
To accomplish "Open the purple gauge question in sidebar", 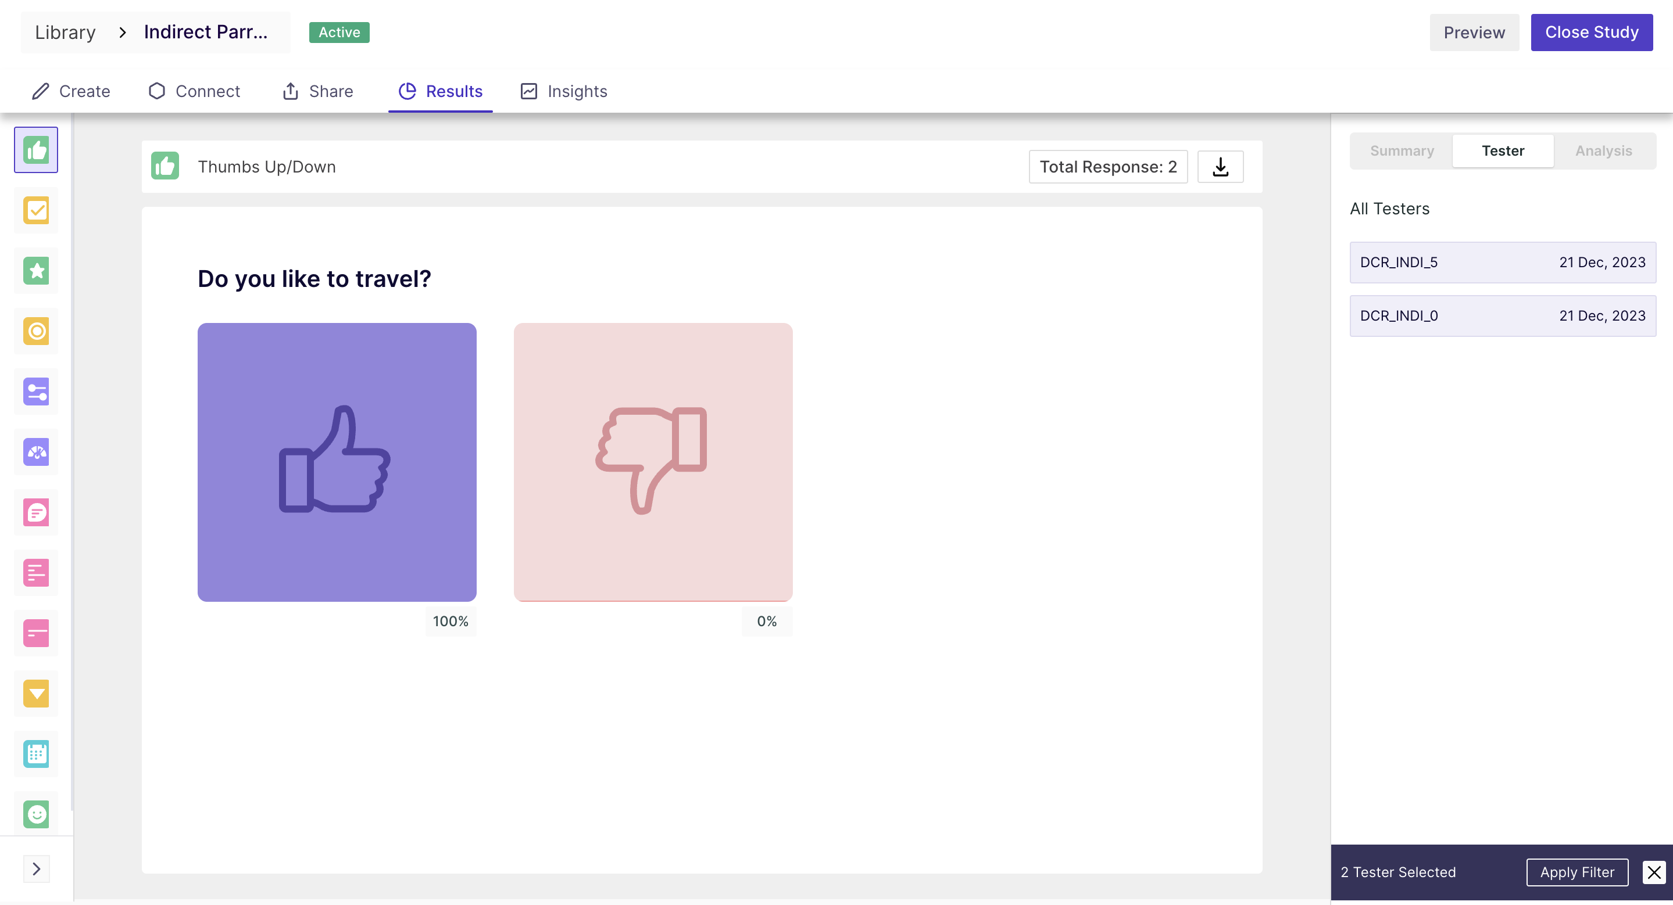I will pyautogui.click(x=37, y=451).
